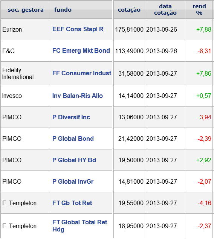Open the FC Emerg Mkt Bond fund
Screen dimensions: 214x239
[81, 50]
